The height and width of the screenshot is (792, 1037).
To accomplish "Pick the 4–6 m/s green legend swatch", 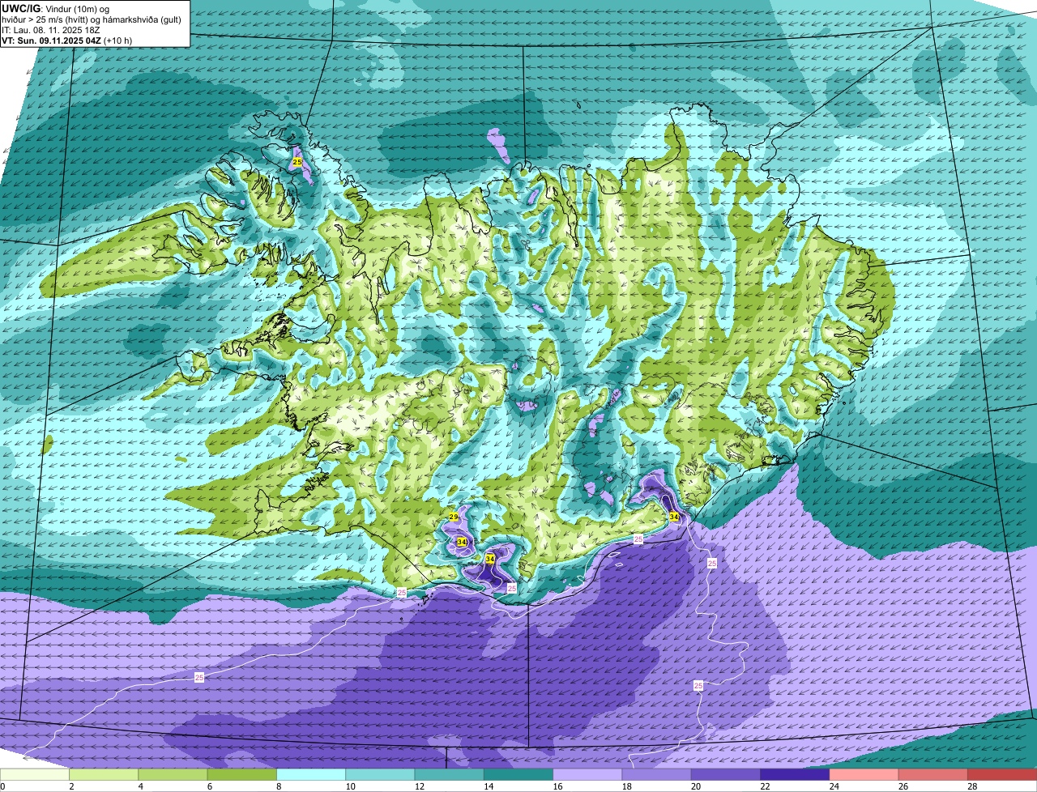I will 173,775.
